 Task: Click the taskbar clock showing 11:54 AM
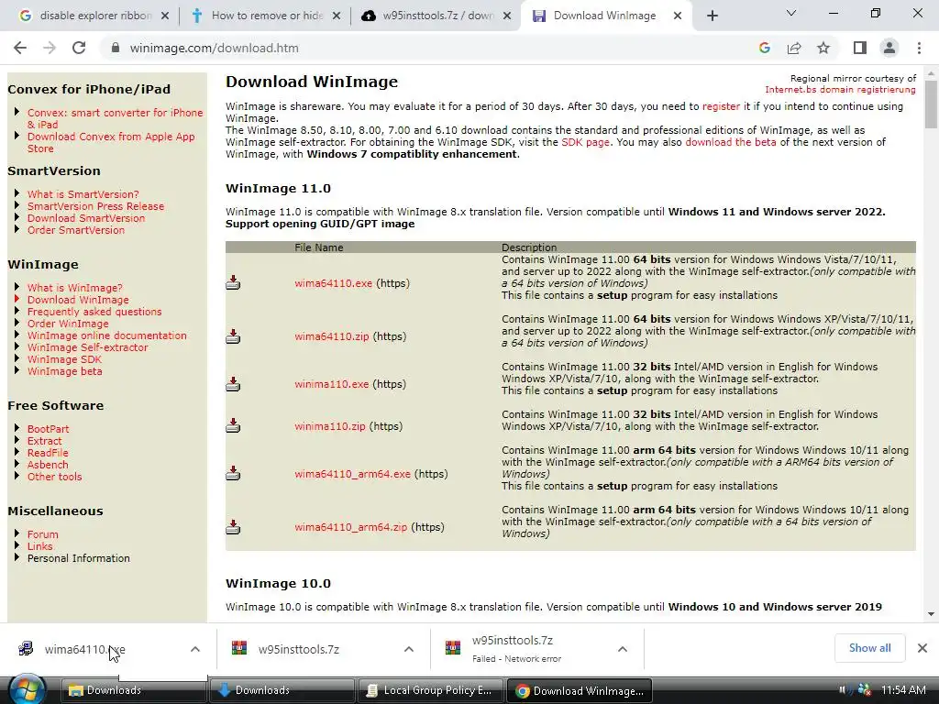903,690
